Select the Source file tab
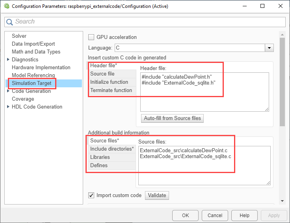Screen dimensions: 290x223 102,74
